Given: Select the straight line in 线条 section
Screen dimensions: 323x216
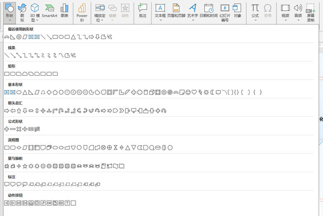Looking at the screenshot, I should 7,55.
